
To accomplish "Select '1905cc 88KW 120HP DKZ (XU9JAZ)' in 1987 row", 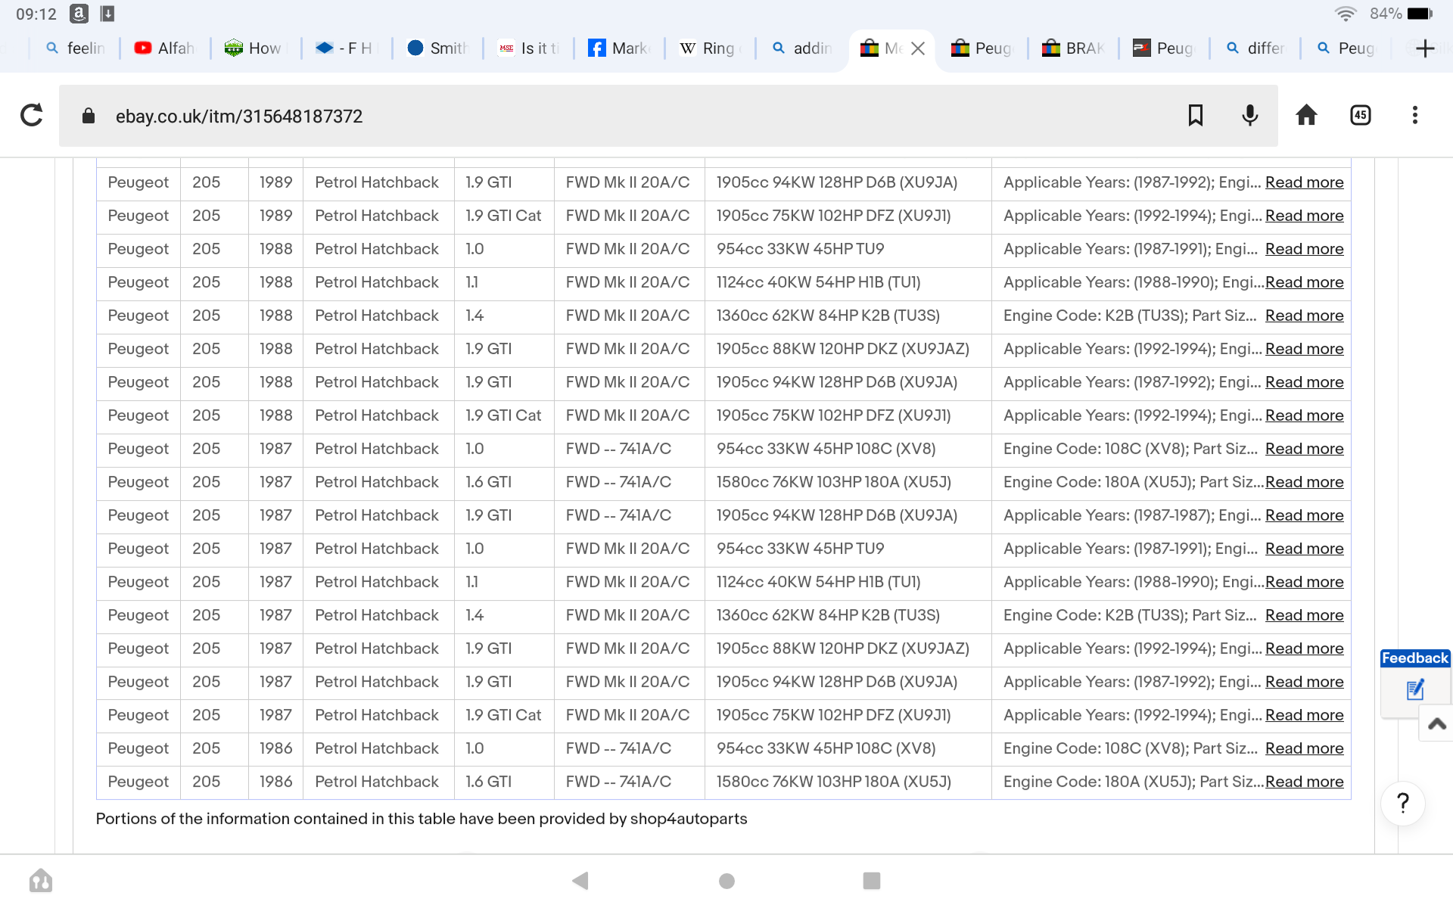I will click(x=842, y=648).
